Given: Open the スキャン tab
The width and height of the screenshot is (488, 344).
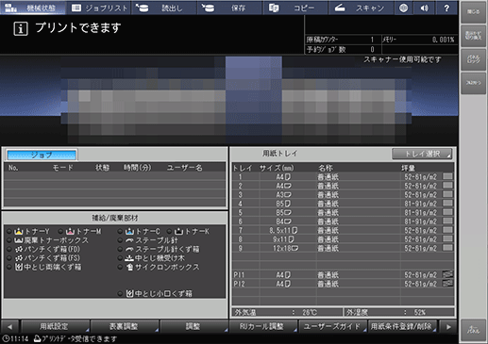Looking at the screenshot, I should point(361,8).
